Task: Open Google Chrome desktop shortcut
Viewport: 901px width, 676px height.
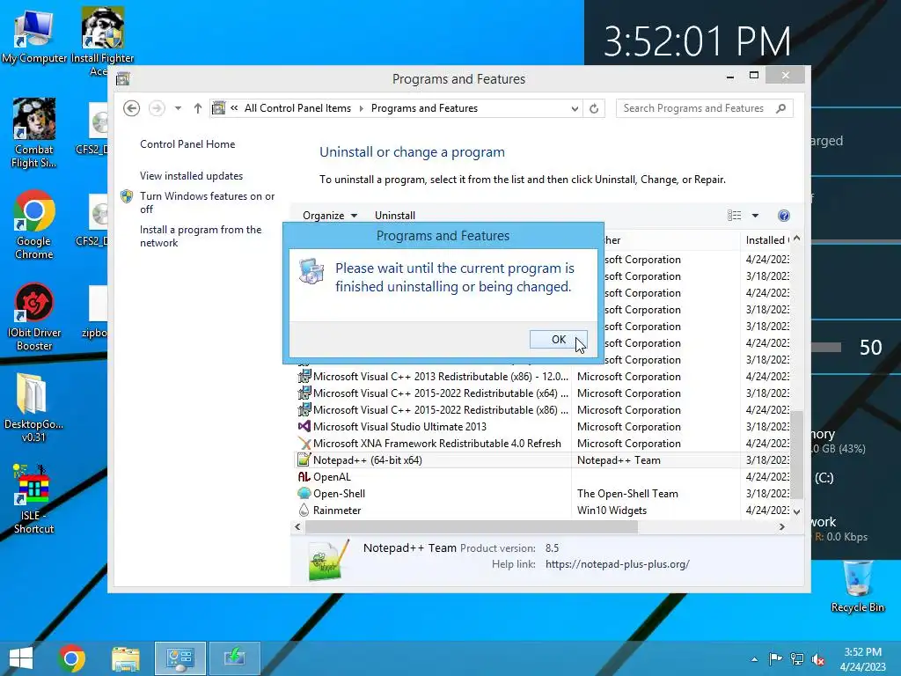Action: pos(34,225)
